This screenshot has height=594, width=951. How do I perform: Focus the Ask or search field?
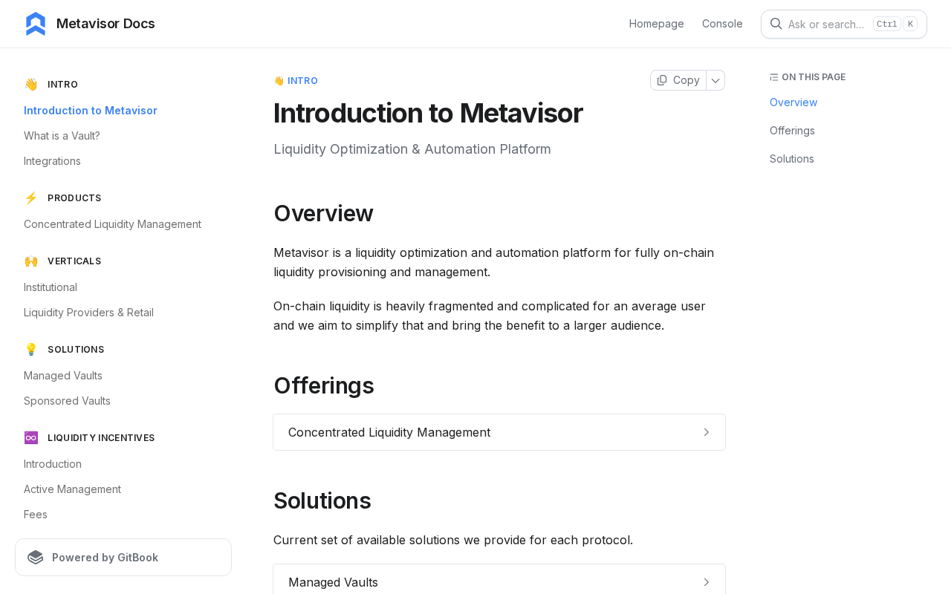tap(844, 24)
